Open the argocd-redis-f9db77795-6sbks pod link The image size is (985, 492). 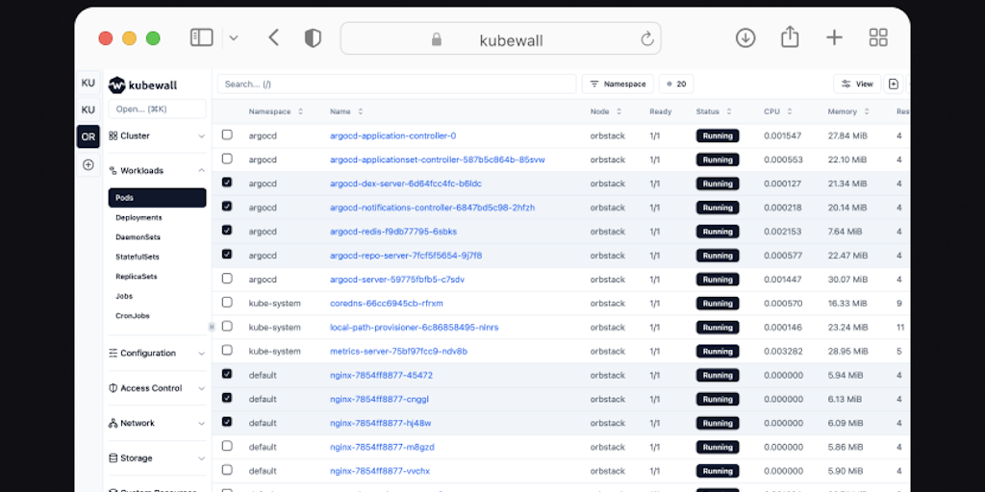(393, 232)
